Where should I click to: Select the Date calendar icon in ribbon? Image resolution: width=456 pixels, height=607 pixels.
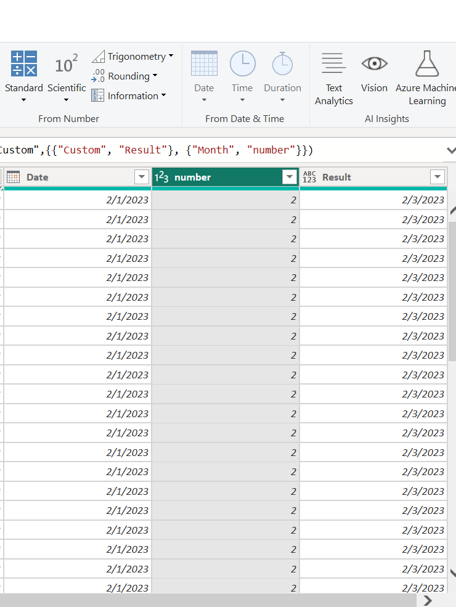[x=204, y=63]
